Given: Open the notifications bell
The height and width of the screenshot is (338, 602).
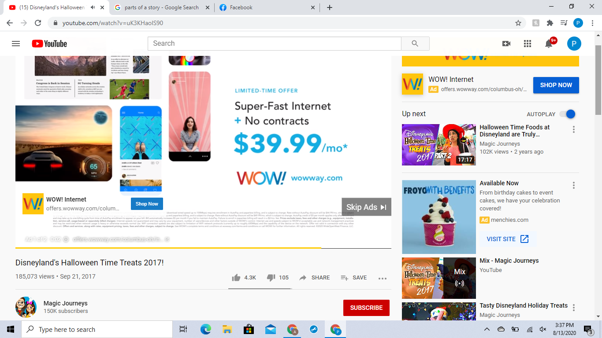Looking at the screenshot, I should click(x=549, y=43).
